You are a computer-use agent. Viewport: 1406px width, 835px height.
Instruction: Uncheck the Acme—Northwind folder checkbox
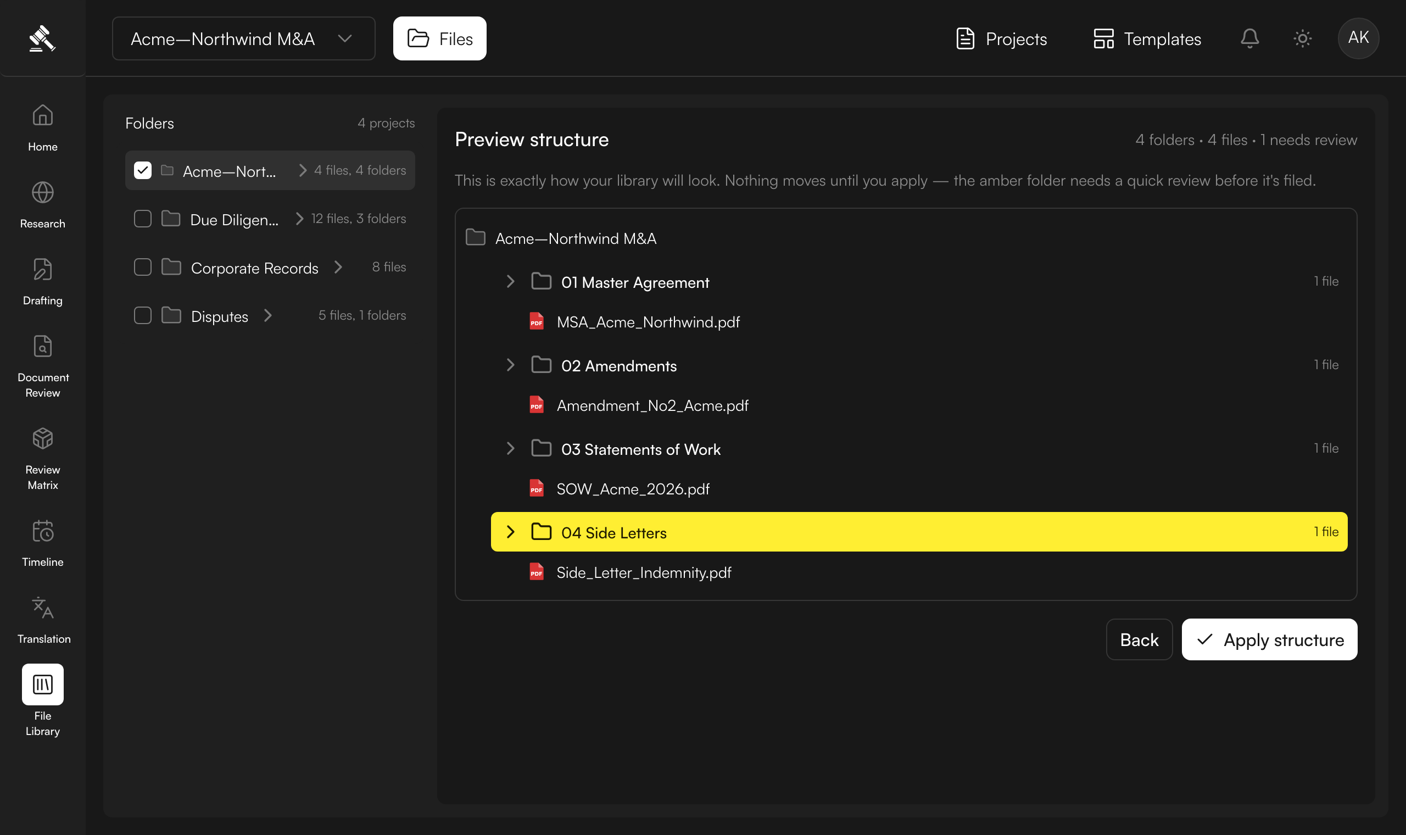143,170
